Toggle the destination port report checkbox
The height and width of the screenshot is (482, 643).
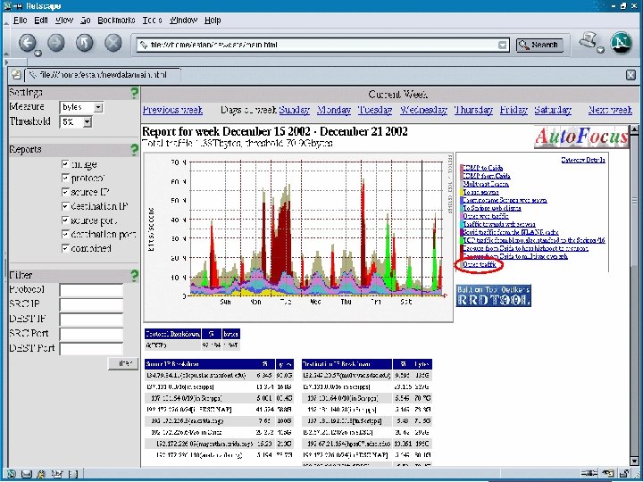pos(65,234)
